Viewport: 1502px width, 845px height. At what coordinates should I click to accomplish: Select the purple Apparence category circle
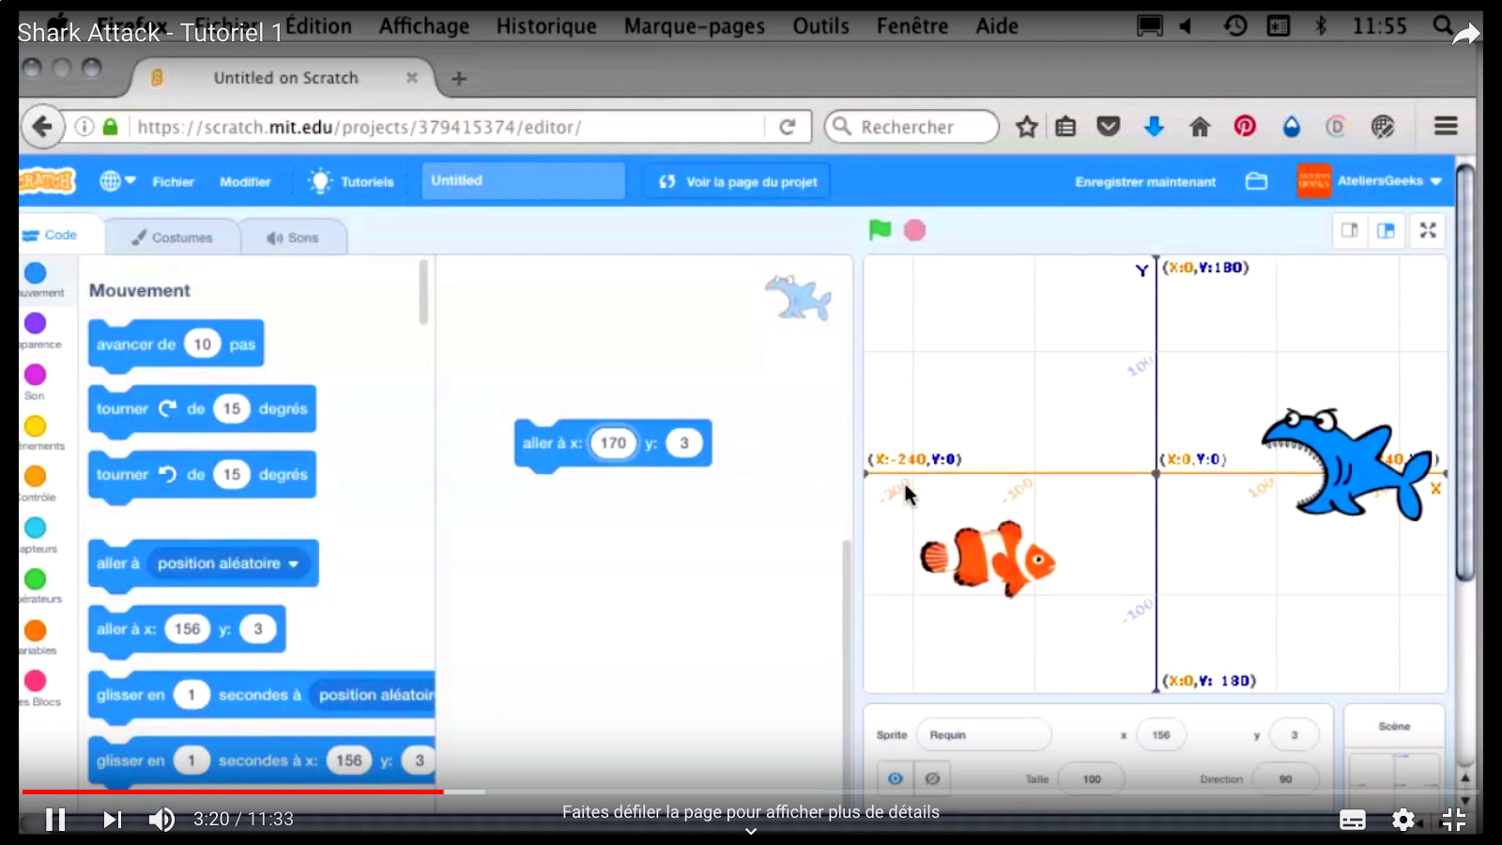(x=36, y=323)
